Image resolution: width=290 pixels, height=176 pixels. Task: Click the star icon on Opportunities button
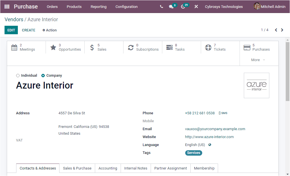(x=54, y=48)
